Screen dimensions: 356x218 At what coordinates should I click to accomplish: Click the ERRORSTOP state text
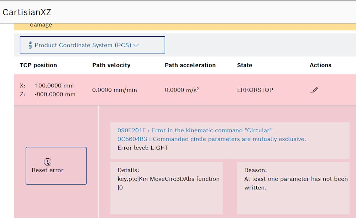point(255,90)
